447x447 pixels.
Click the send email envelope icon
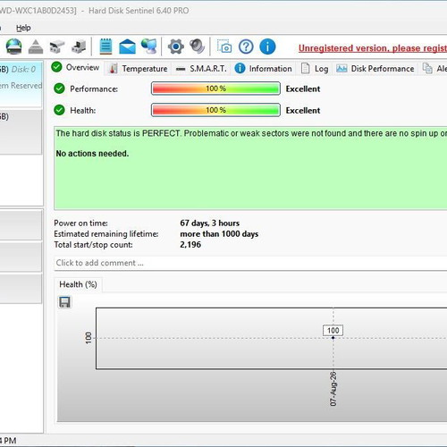pyautogui.click(x=127, y=46)
